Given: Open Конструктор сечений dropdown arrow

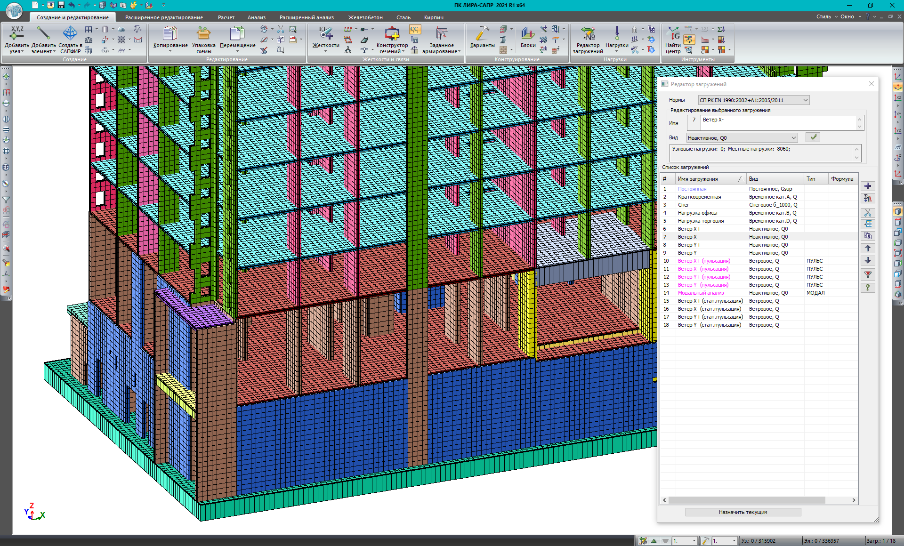Looking at the screenshot, I should pos(403,52).
